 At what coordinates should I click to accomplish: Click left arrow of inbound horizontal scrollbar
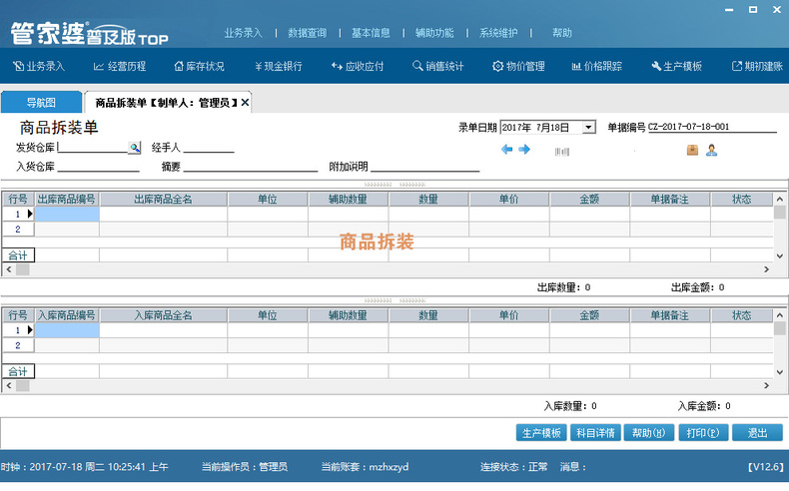[x=9, y=385]
